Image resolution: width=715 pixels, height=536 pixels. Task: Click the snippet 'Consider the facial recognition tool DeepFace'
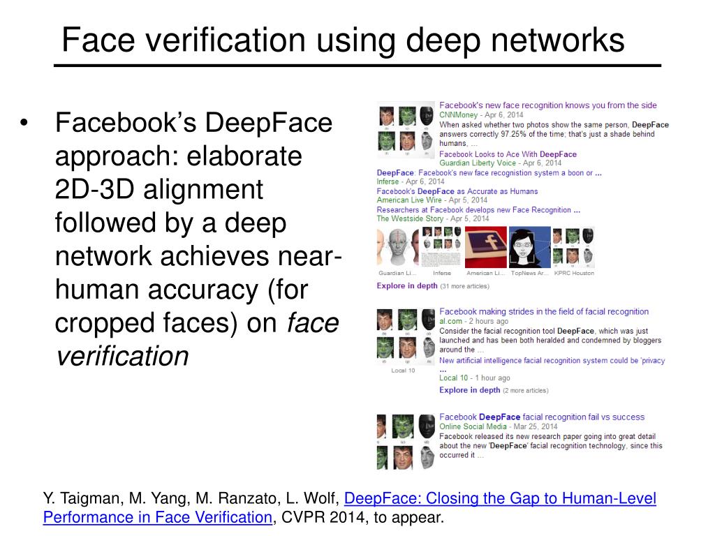point(550,341)
